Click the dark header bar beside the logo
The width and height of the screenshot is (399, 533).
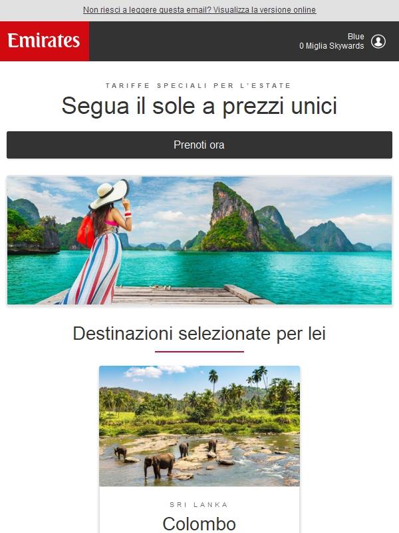coord(194,41)
